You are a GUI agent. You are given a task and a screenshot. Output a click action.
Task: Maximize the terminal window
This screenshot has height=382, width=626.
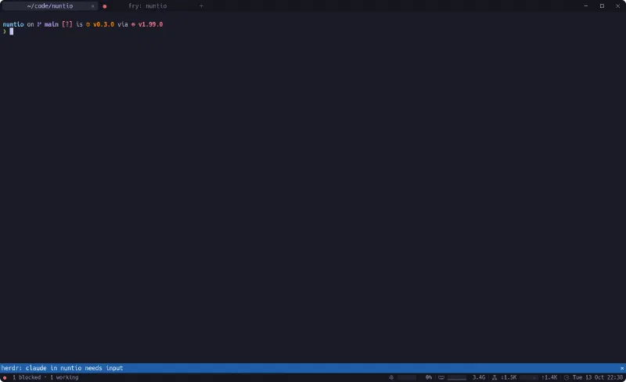click(x=602, y=6)
